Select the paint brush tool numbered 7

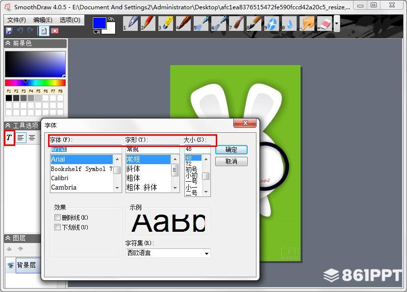click(236, 24)
